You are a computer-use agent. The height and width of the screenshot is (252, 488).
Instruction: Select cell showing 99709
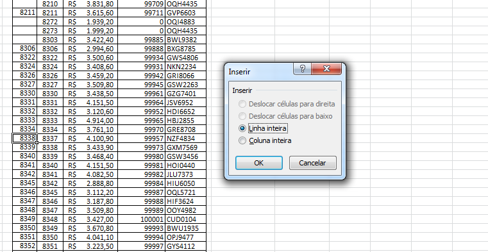pyautogui.click(x=142, y=4)
